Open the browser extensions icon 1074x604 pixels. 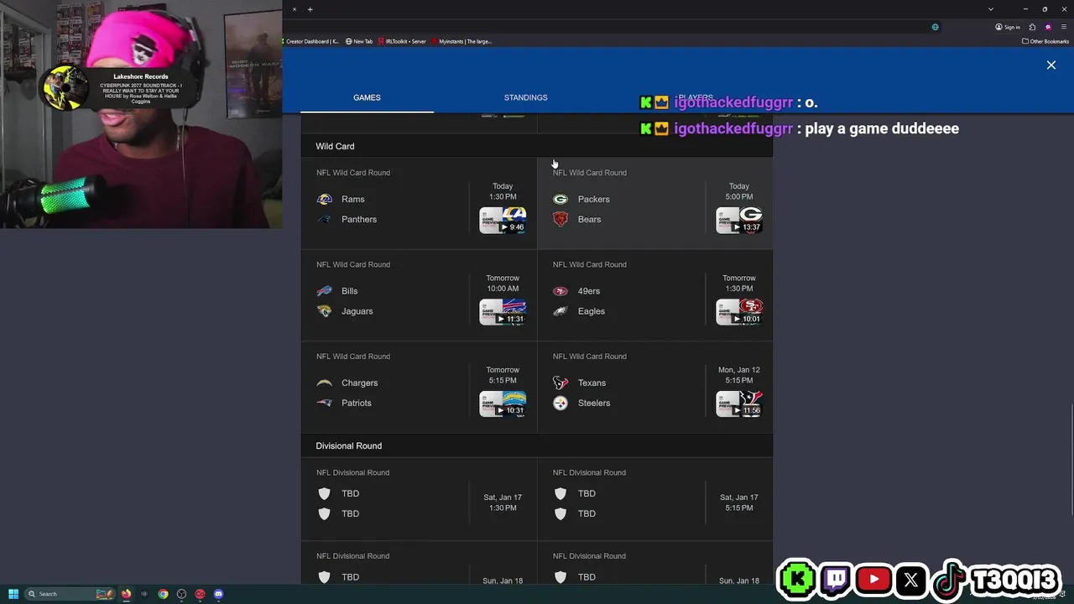(x=1034, y=27)
